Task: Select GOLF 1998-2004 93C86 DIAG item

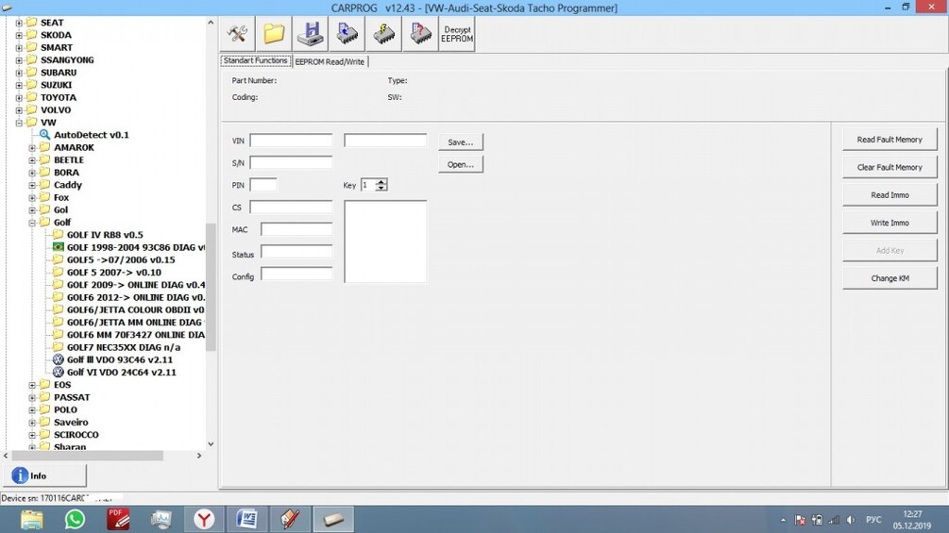Action: pyautogui.click(x=136, y=247)
